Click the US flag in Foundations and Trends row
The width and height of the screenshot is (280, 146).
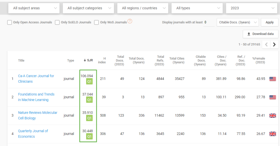pos(273,97)
